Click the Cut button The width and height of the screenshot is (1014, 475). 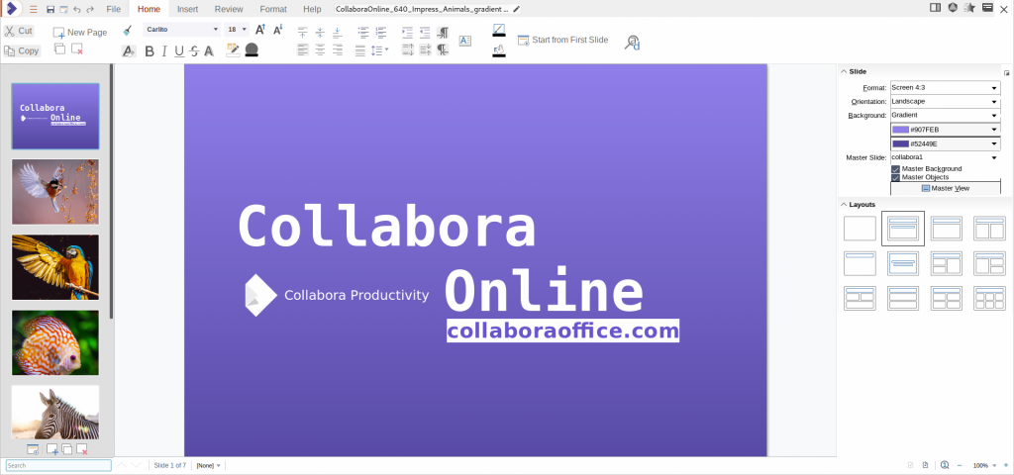point(18,31)
